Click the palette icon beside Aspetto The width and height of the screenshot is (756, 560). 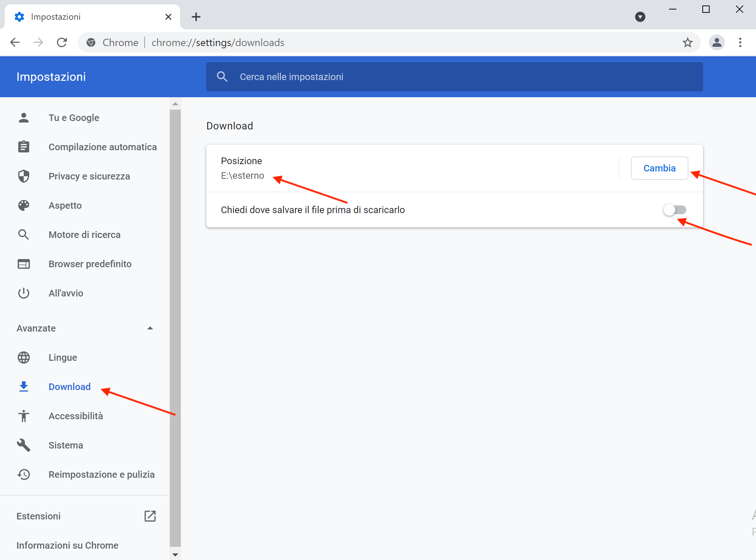click(24, 205)
